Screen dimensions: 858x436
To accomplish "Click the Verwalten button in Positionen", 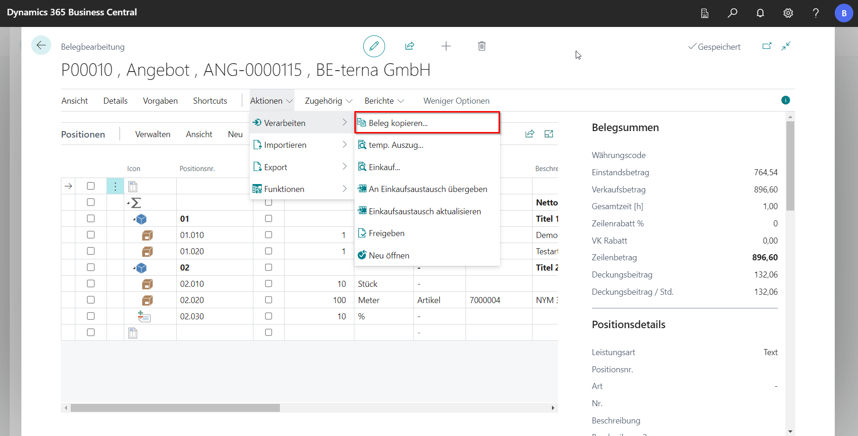I will point(153,134).
